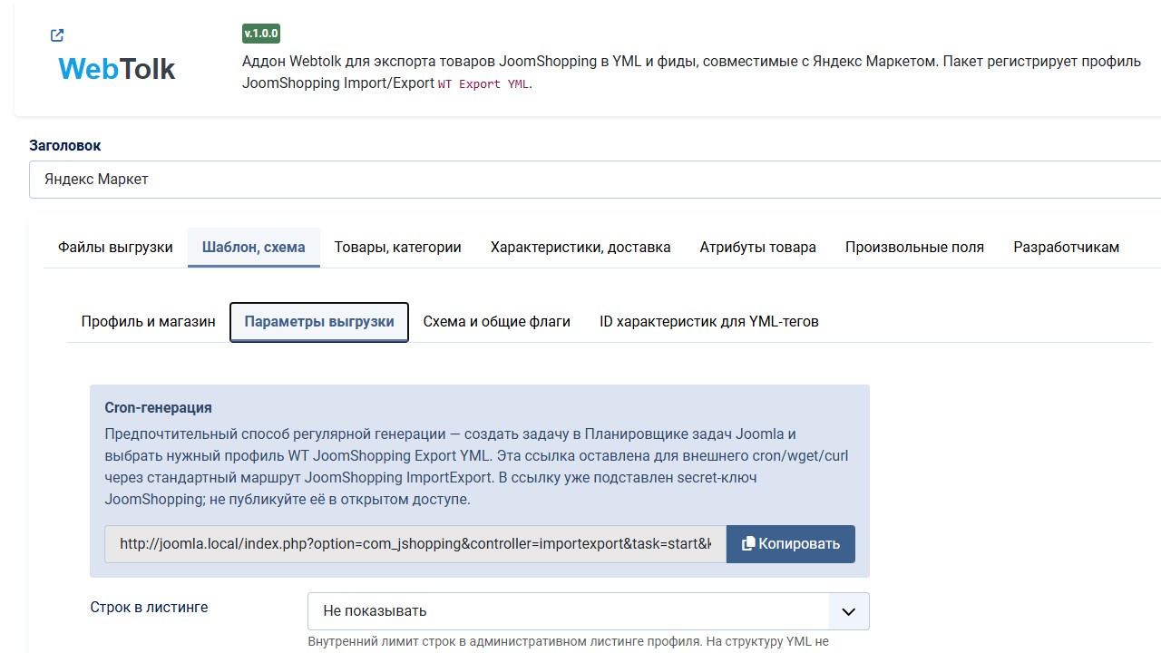Select the Шаблон, схема tab
This screenshot has width=1161, height=653.
tap(254, 247)
